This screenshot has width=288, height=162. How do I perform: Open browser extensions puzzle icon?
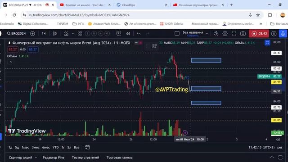point(270,15)
